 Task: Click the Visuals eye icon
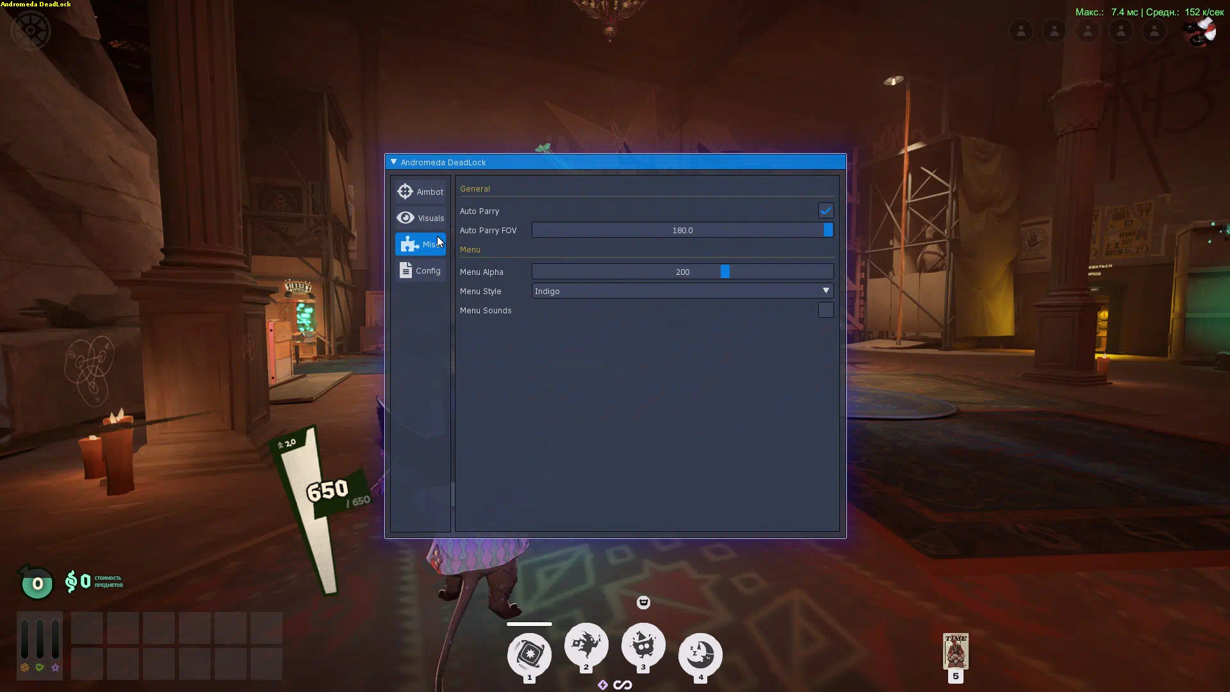click(405, 218)
